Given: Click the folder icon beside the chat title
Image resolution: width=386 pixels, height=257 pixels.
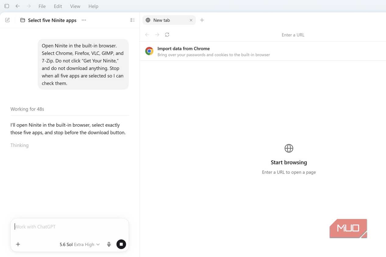Looking at the screenshot, I should coord(23,20).
